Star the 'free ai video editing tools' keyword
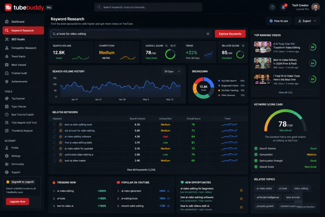Screen dimensions: 325x217 point(61,143)
